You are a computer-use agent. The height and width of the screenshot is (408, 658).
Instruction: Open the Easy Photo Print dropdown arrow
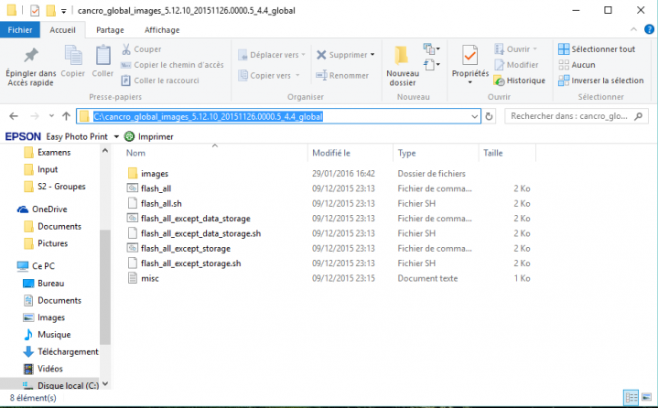[x=116, y=136]
